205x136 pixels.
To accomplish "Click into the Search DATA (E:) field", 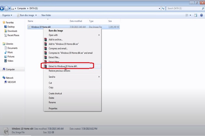I will [x=184, y=8].
